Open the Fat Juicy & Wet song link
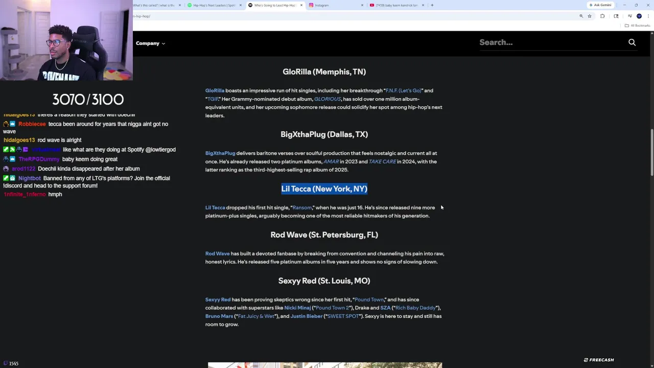 256,316
